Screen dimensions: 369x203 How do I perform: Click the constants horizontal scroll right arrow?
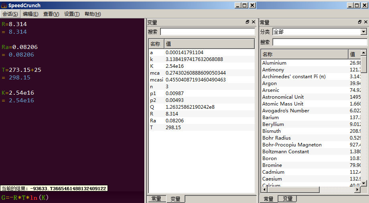click(x=358, y=189)
